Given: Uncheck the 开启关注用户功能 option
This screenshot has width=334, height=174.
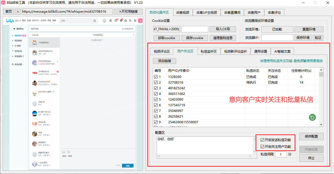Looking at the screenshot, I should (262, 146).
